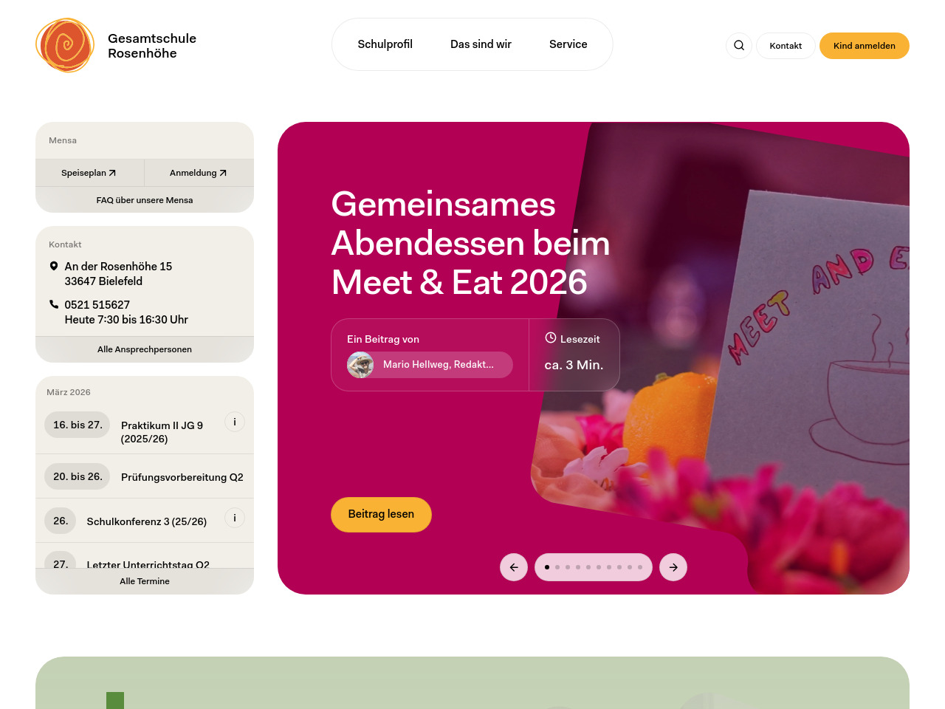945x709 pixels.
Task: Open the Das sind wir menu
Action: coord(481,44)
